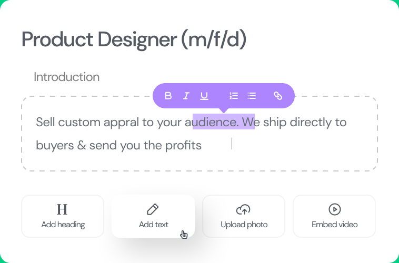Click the purple highlighted text selection

[x=223, y=123]
